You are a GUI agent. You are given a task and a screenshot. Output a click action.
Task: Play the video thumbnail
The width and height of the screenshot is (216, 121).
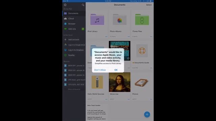point(128,58)
